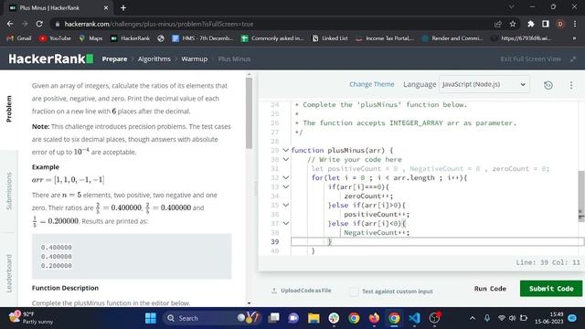Click Exit Full Screen View

point(530,58)
